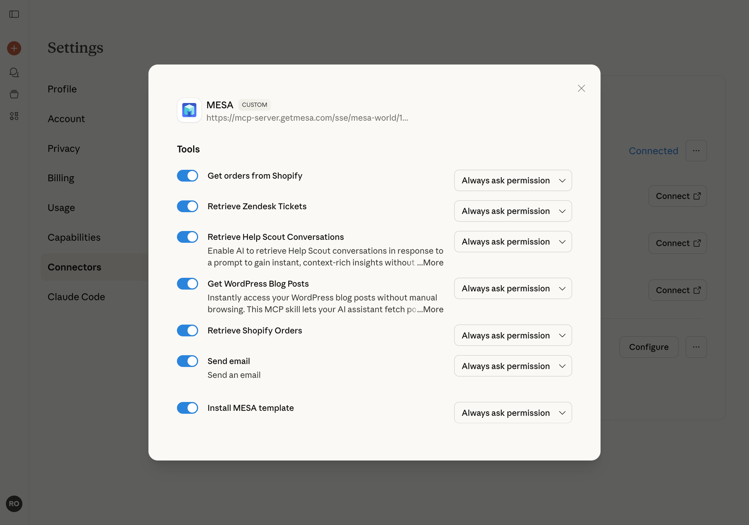
Task: Disable the Get orders from Shopify tool
Action: tap(188, 176)
